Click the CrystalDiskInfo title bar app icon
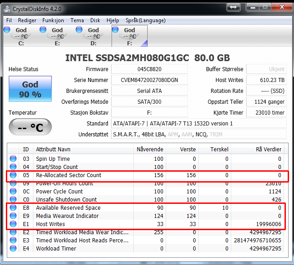Image resolution: width=294 pixels, height=265 pixels. [x=7, y=9]
